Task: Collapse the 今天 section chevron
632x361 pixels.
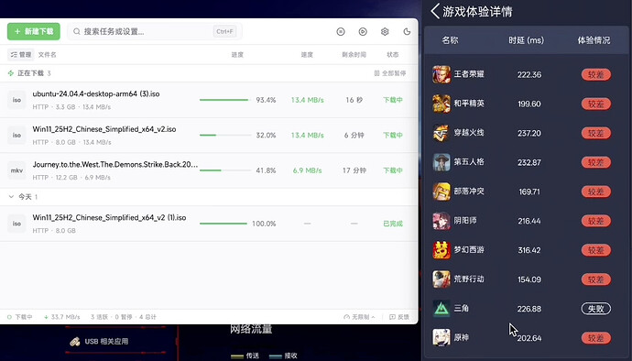Action: (11, 196)
